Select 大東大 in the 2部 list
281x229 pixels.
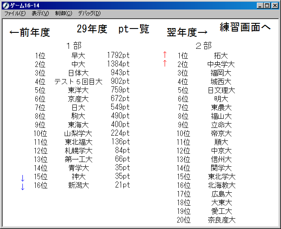pyautogui.click(x=222, y=202)
